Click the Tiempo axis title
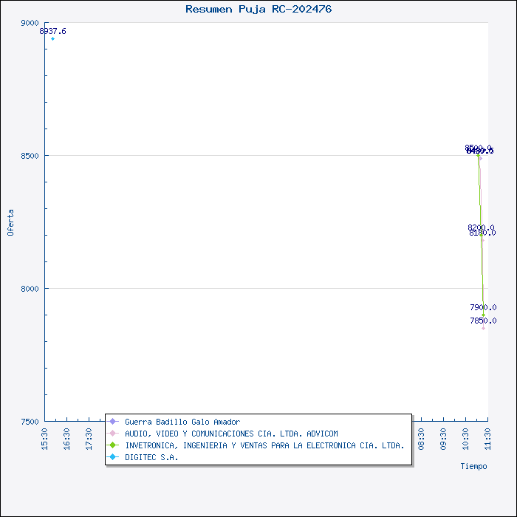Viewport: 517px width, 517px height. [473, 466]
